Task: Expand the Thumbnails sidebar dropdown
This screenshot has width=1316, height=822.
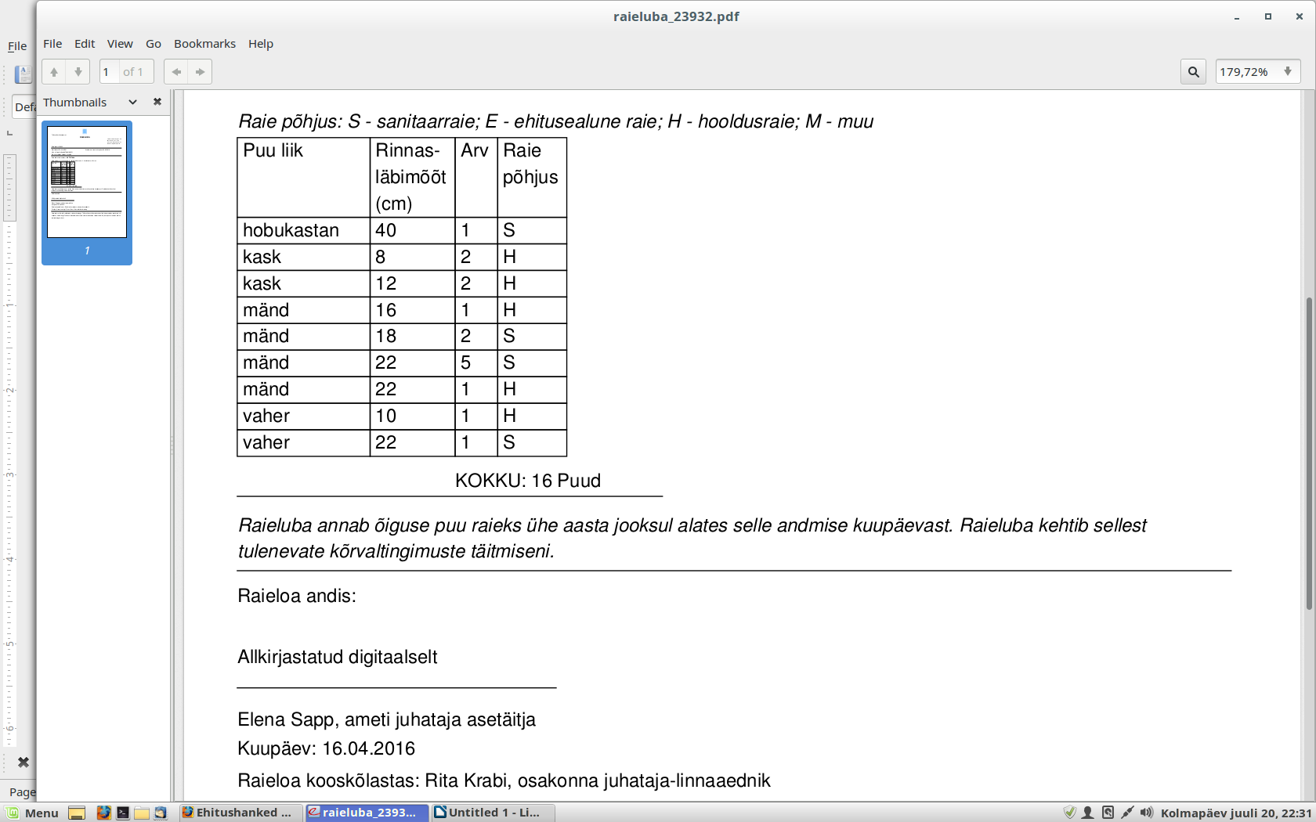Action: coord(132,102)
